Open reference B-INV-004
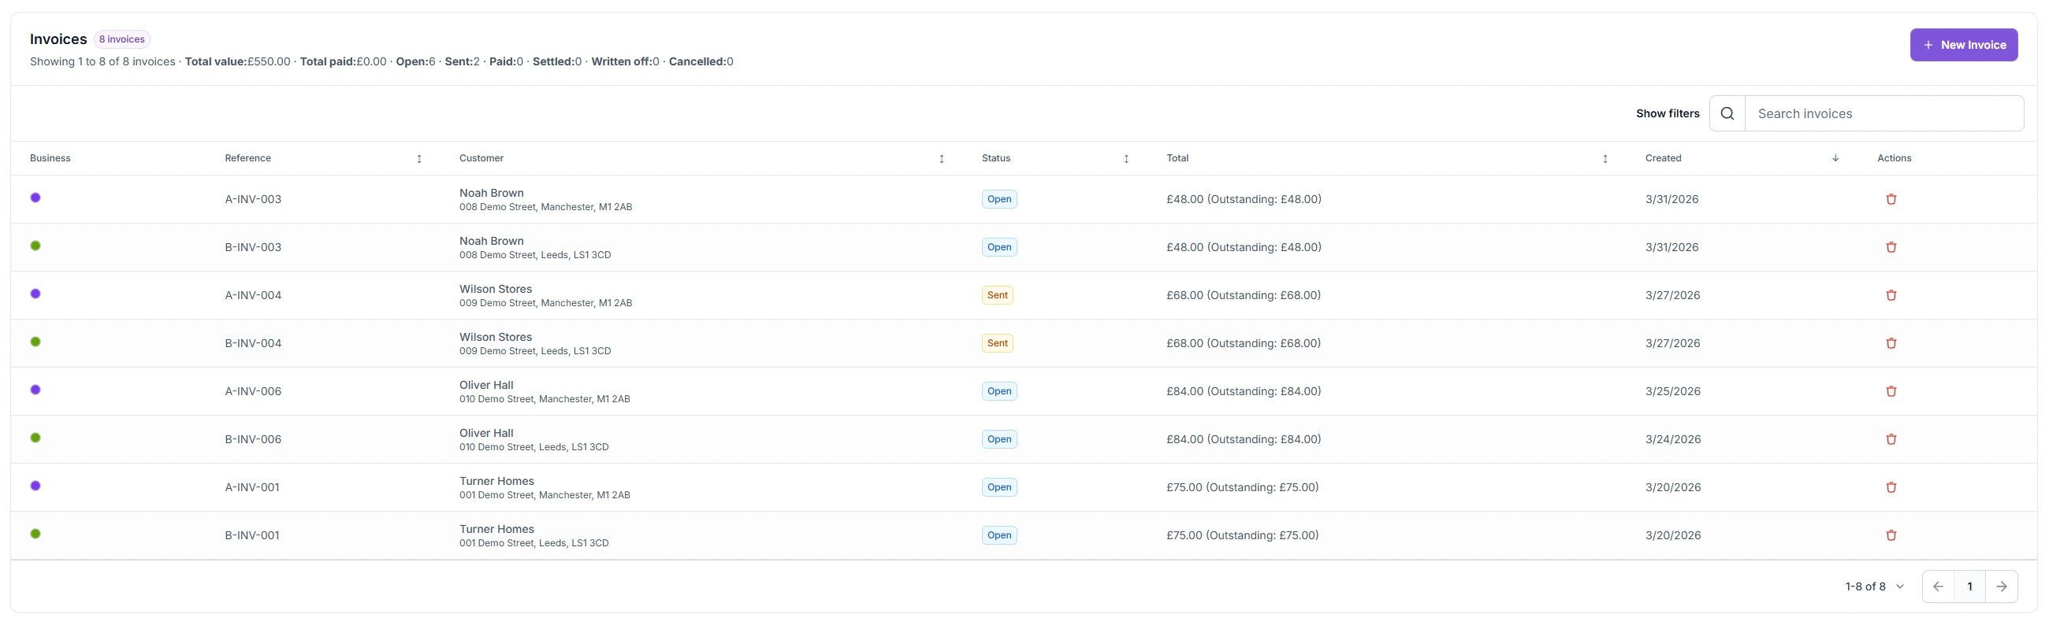This screenshot has height=625, width=2049. tap(253, 343)
